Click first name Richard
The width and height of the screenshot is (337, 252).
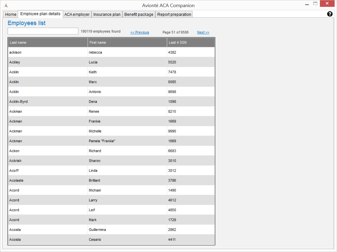pos(95,151)
